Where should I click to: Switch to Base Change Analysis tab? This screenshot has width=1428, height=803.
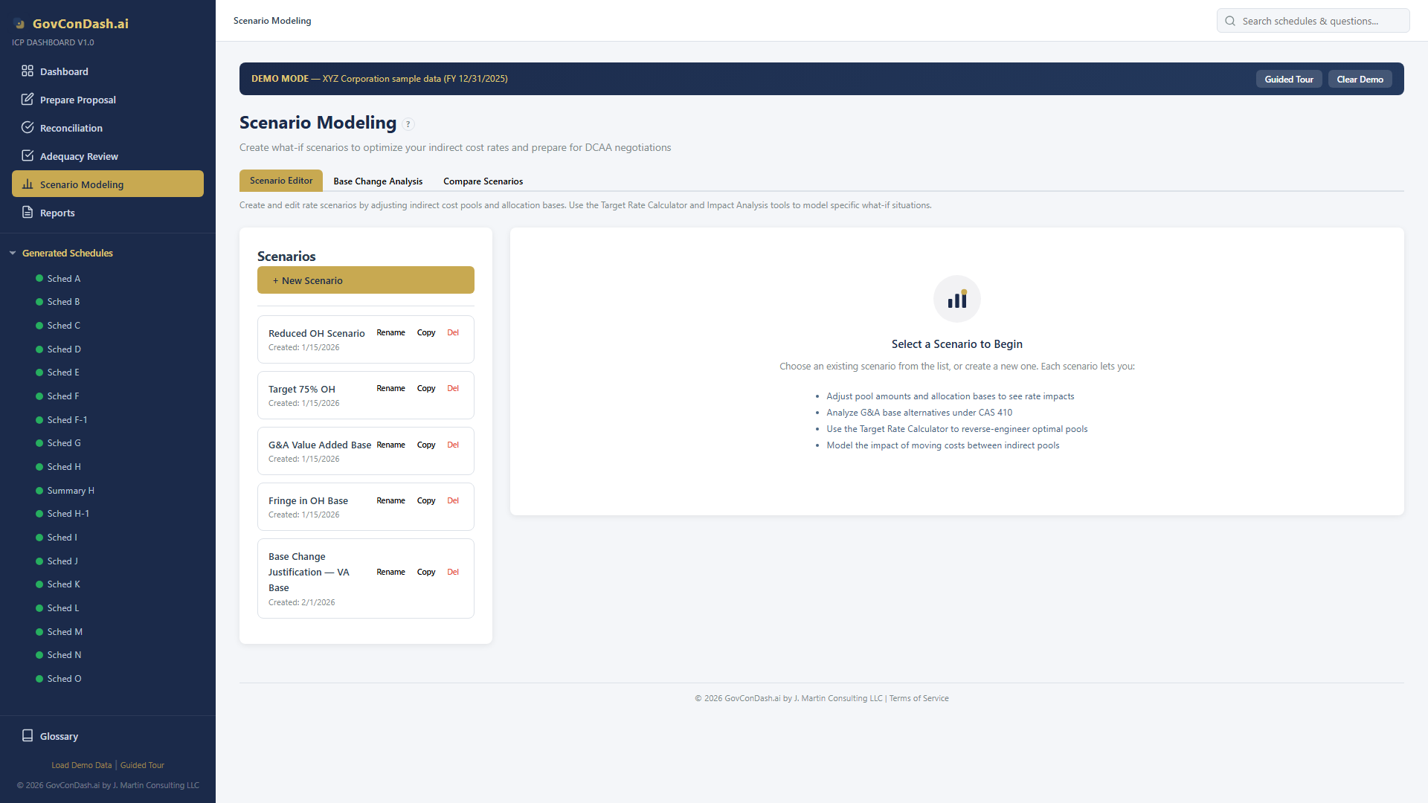coord(378,181)
